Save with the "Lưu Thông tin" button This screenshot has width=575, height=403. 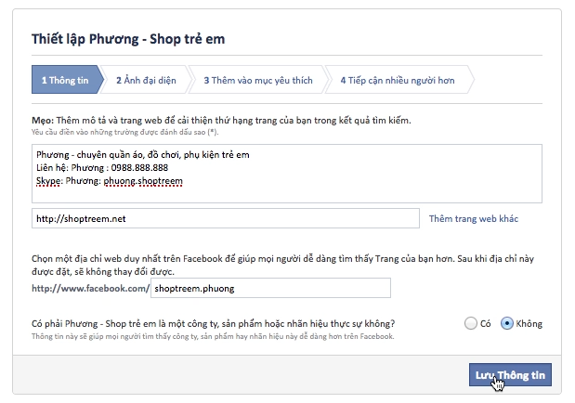[x=510, y=375]
